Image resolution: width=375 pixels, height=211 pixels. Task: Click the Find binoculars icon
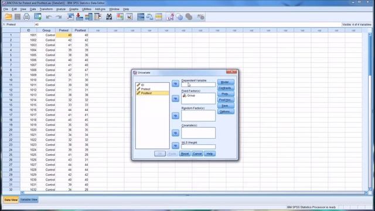click(109, 17)
